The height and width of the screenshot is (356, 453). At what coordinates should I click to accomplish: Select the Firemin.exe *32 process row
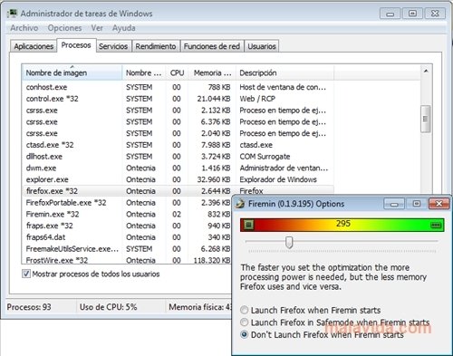(127, 214)
